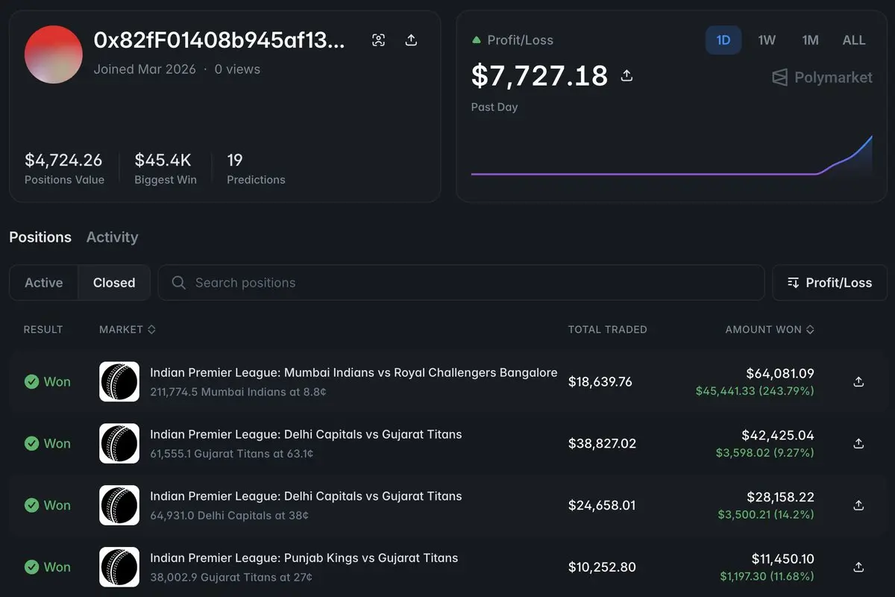Click the RESULT column header

pos(43,329)
